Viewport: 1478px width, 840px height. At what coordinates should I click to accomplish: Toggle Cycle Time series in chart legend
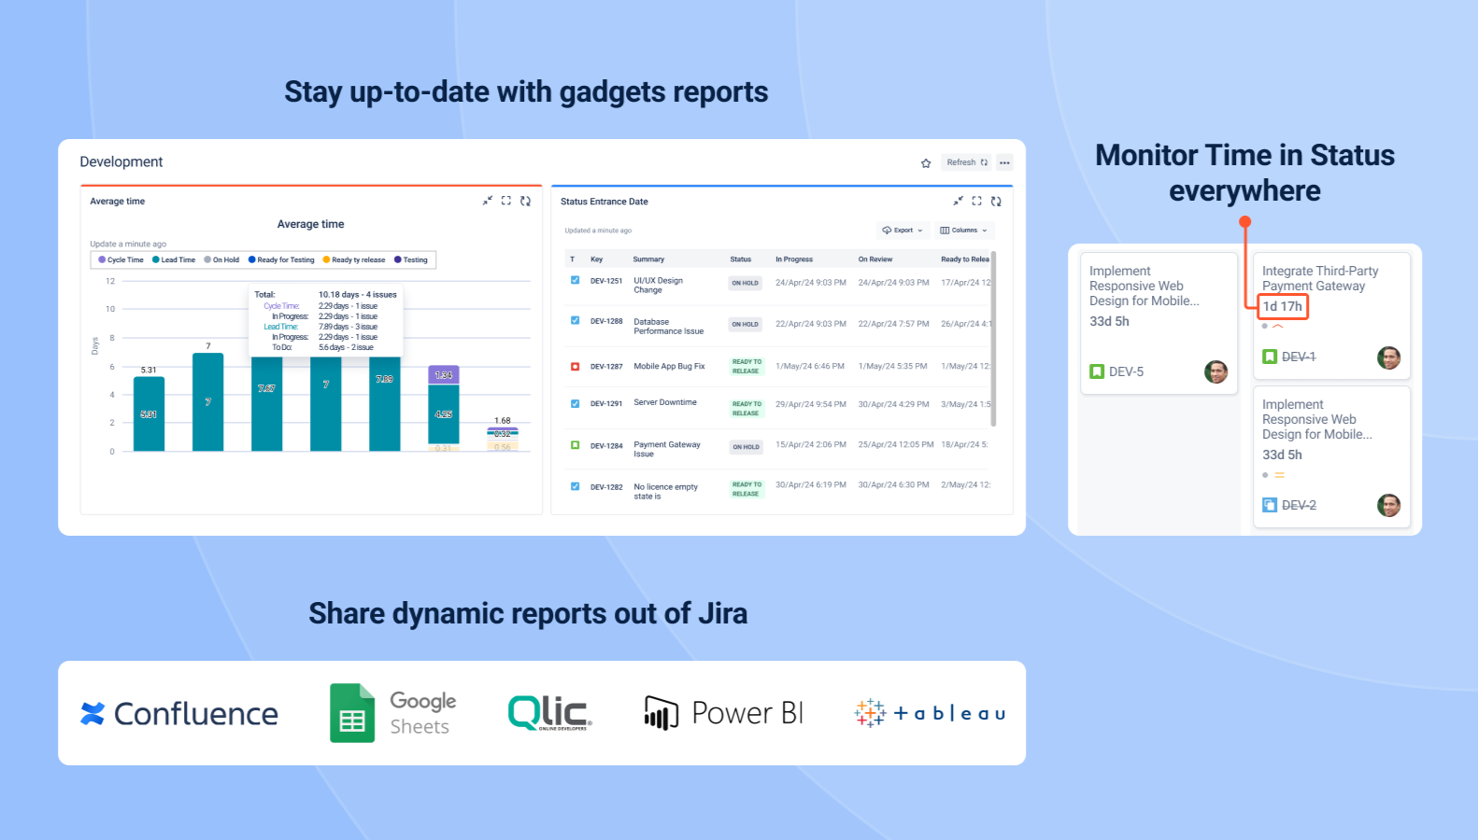pos(121,260)
